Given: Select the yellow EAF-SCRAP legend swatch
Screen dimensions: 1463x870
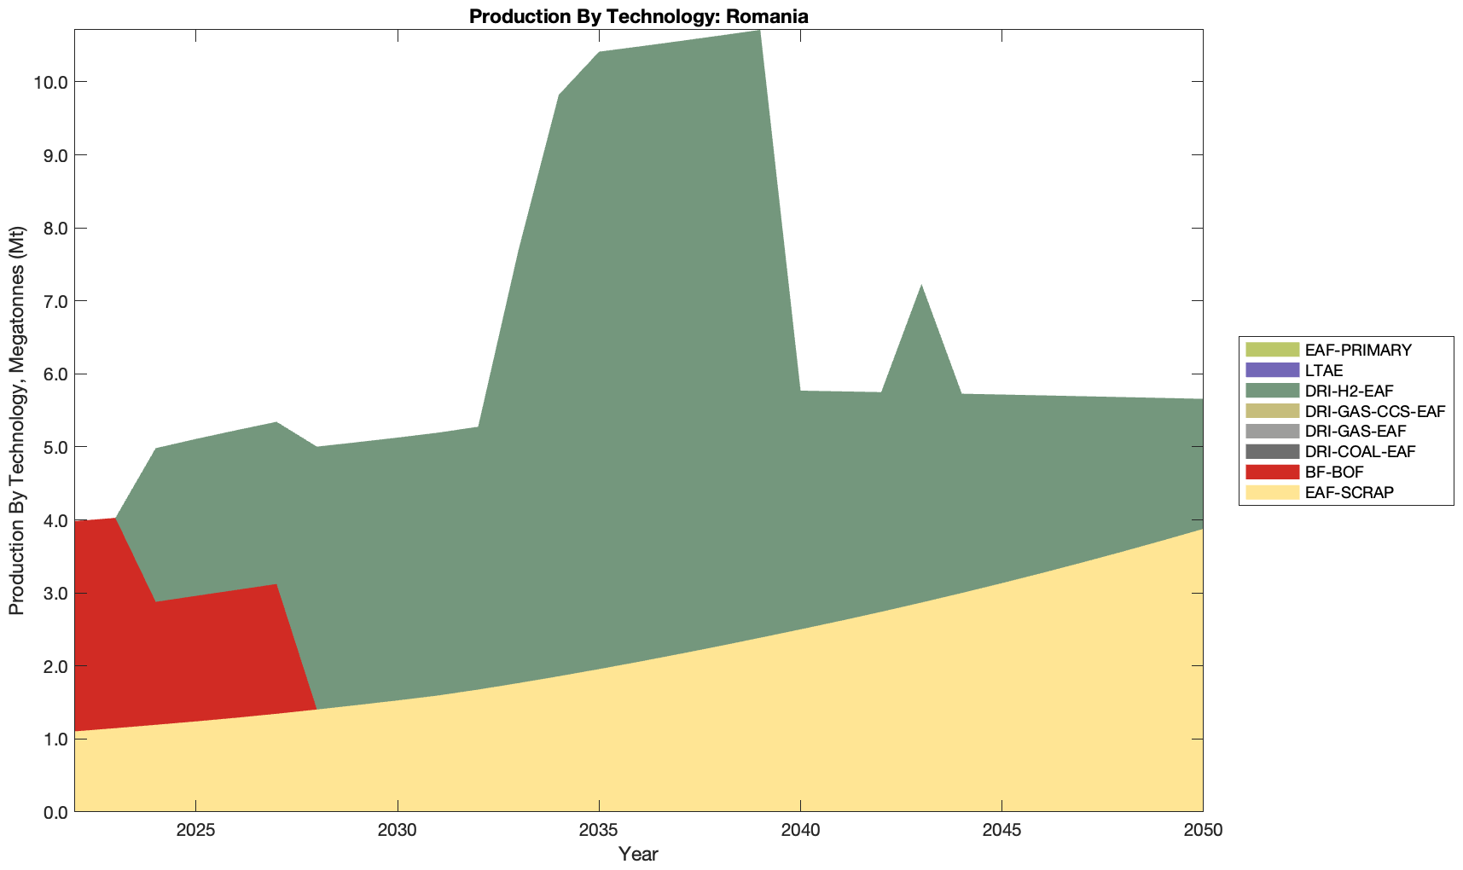Looking at the screenshot, I should click(1271, 492).
